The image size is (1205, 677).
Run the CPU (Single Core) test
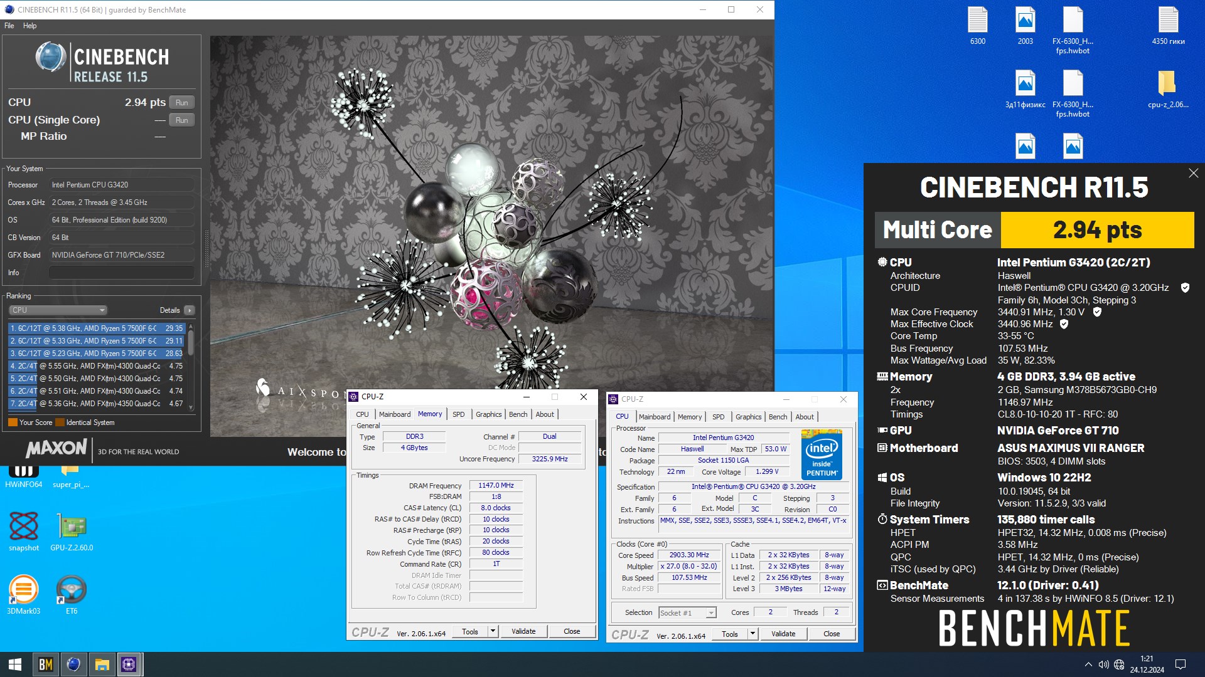(x=181, y=120)
